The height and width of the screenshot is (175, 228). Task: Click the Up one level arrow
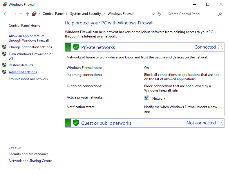27,14
